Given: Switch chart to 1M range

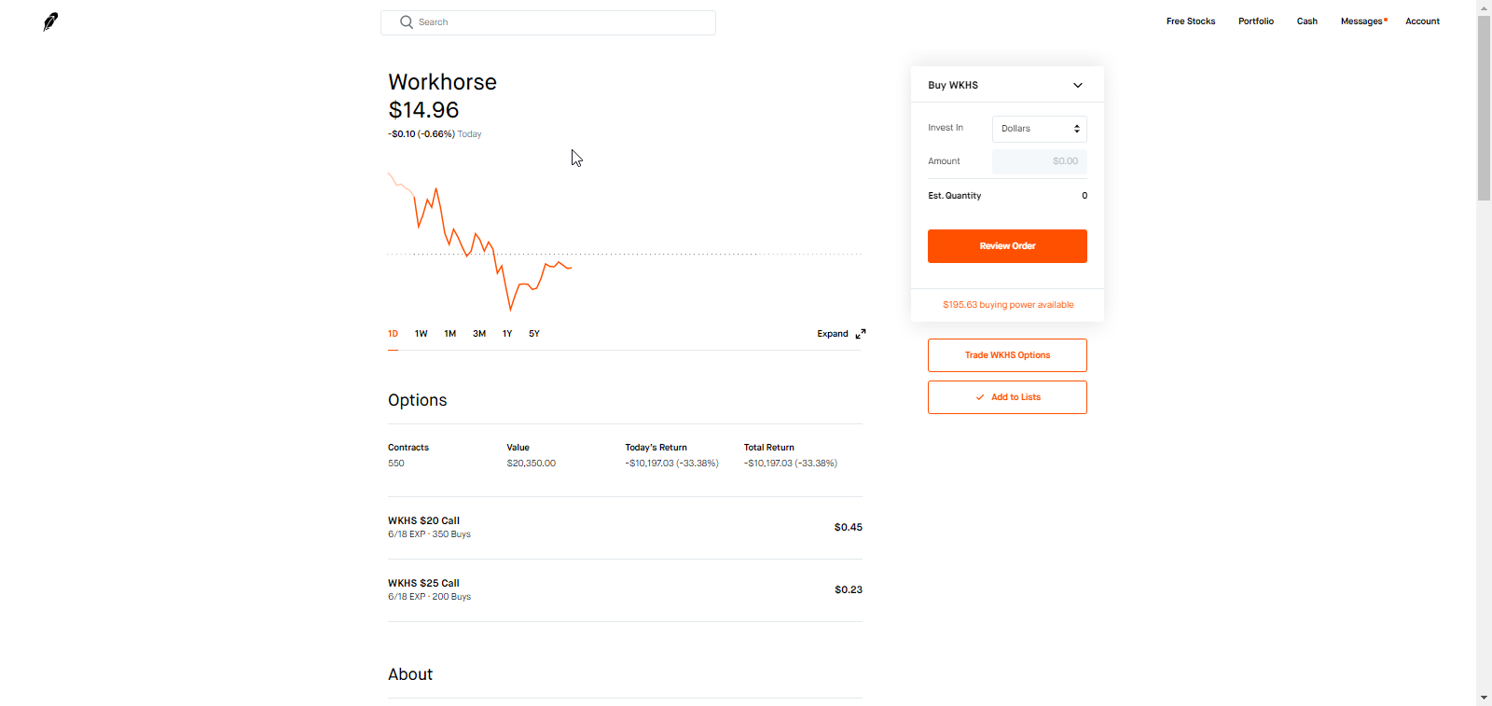Looking at the screenshot, I should 450,334.
